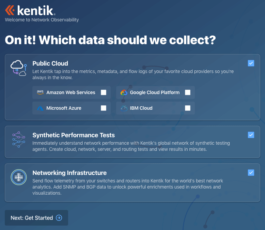The height and width of the screenshot is (230, 265).
Task: Click the Synthetic Performance Tests heading
Action: coord(74,135)
